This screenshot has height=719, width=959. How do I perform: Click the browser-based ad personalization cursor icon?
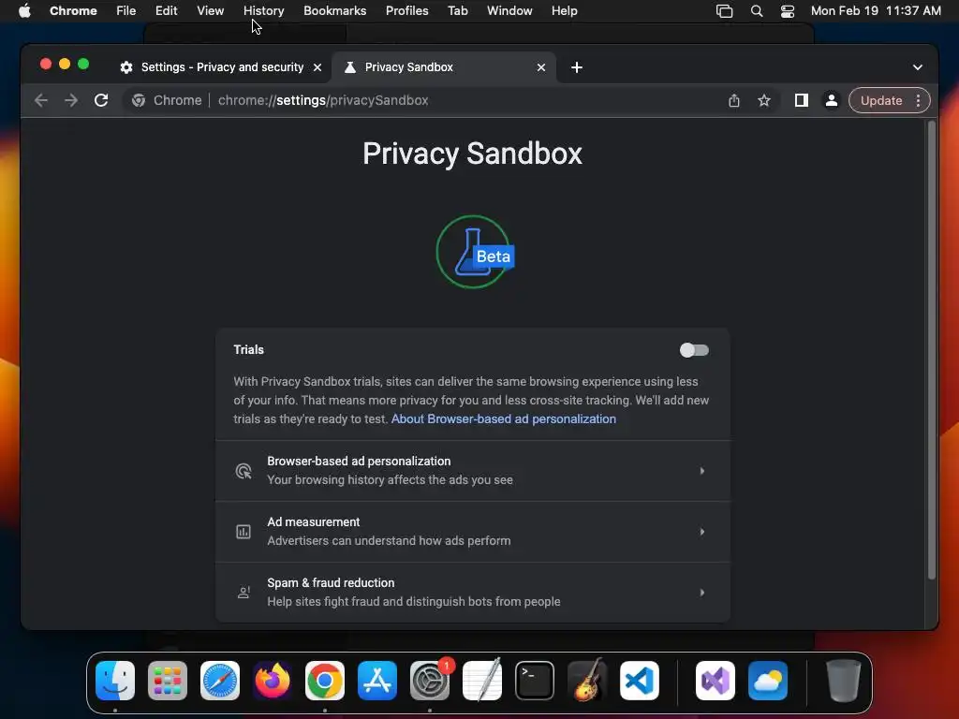click(243, 471)
